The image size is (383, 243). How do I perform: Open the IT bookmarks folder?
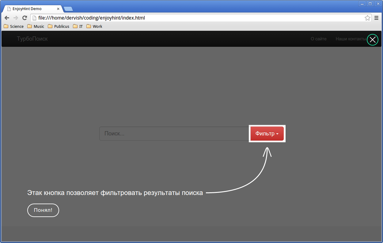pyautogui.click(x=78, y=27)
